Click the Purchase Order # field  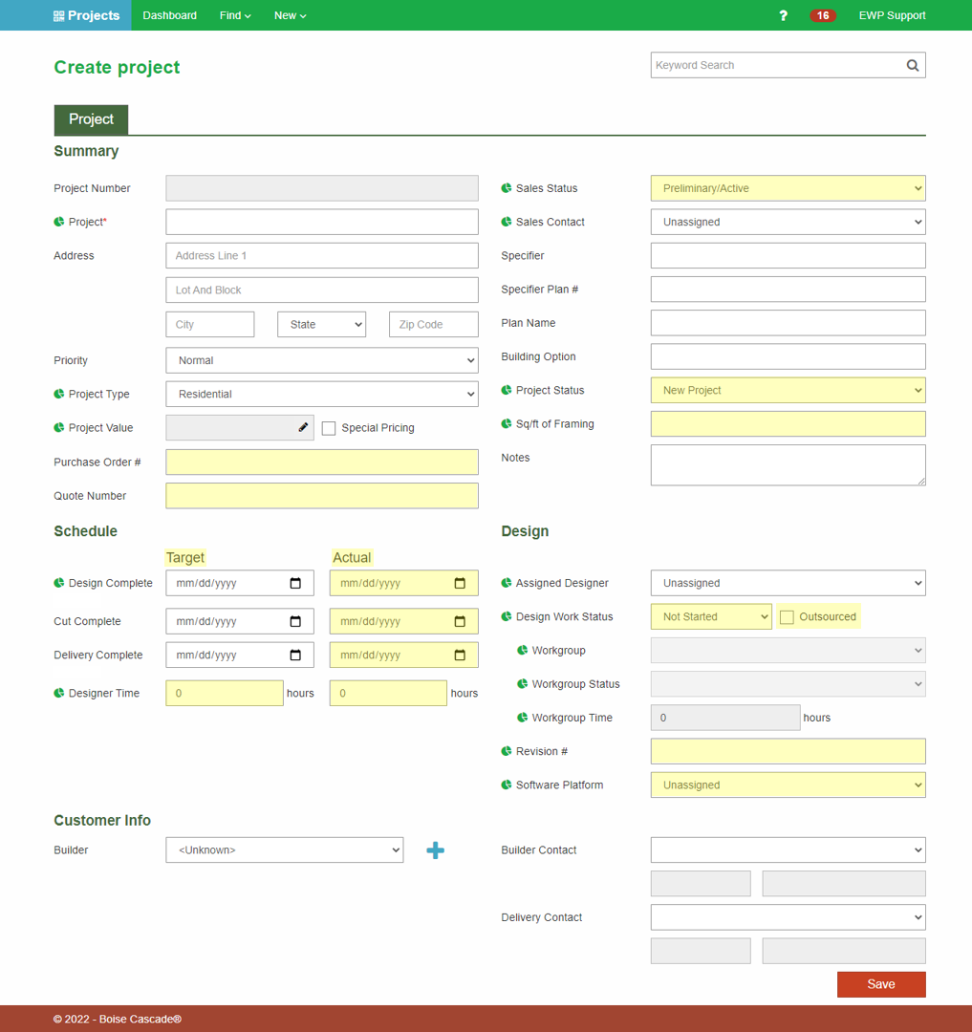tap(322, 462)
